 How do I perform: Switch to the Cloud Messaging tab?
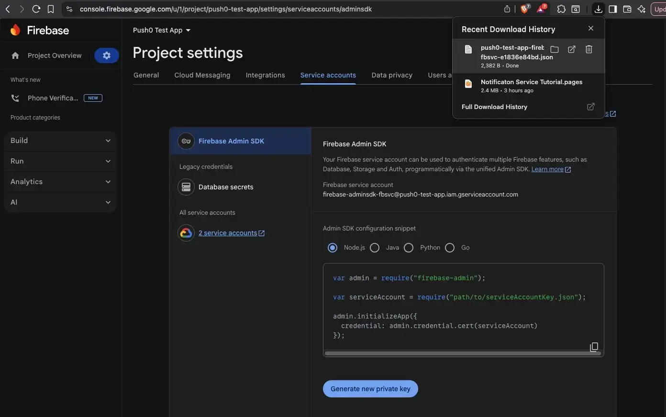pyautogui.click(x=202, y=75)
